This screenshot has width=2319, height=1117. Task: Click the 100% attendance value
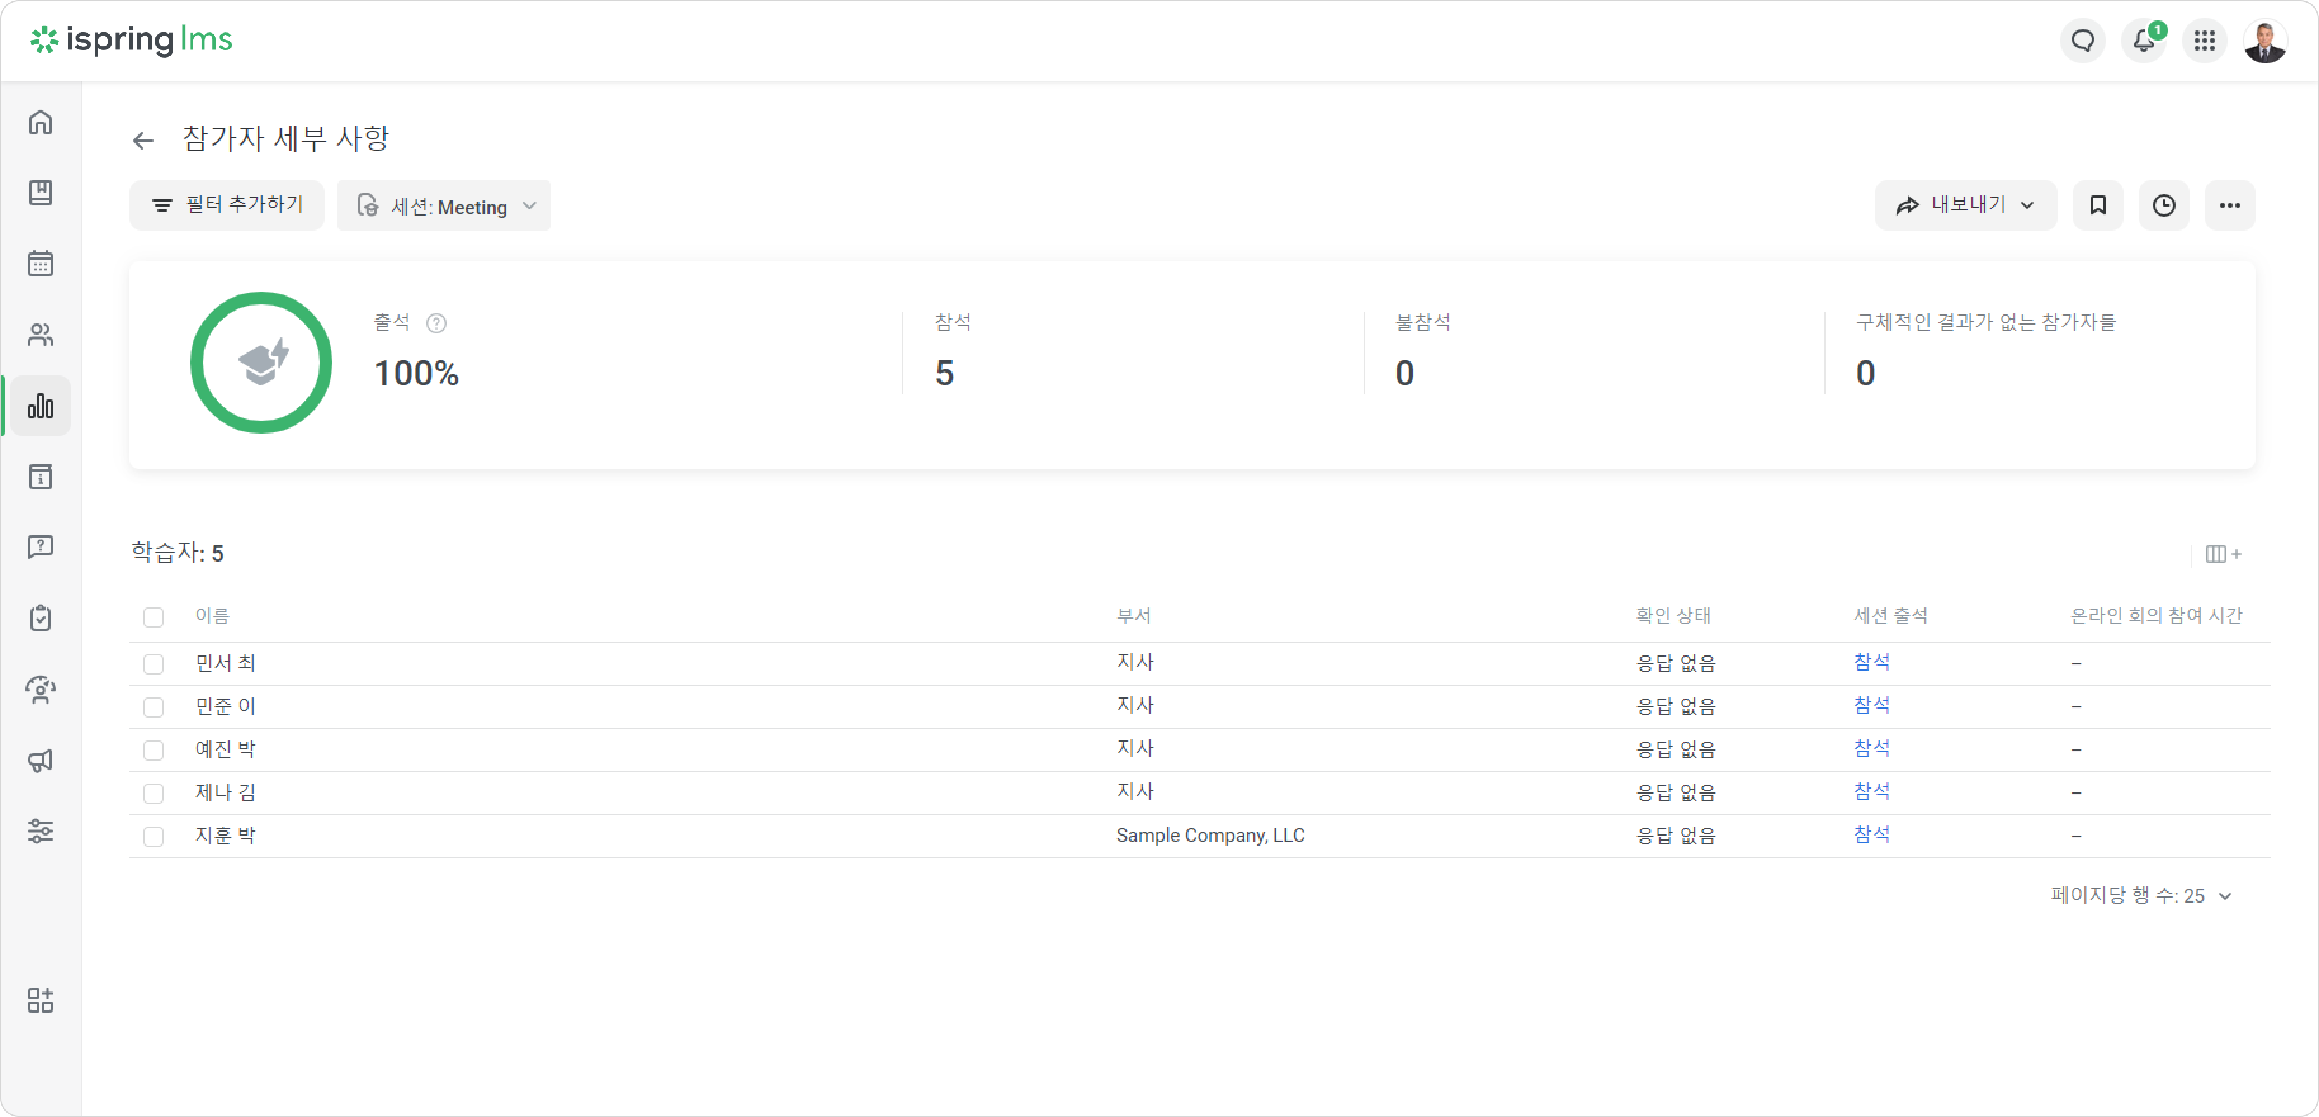pos(416,373)
